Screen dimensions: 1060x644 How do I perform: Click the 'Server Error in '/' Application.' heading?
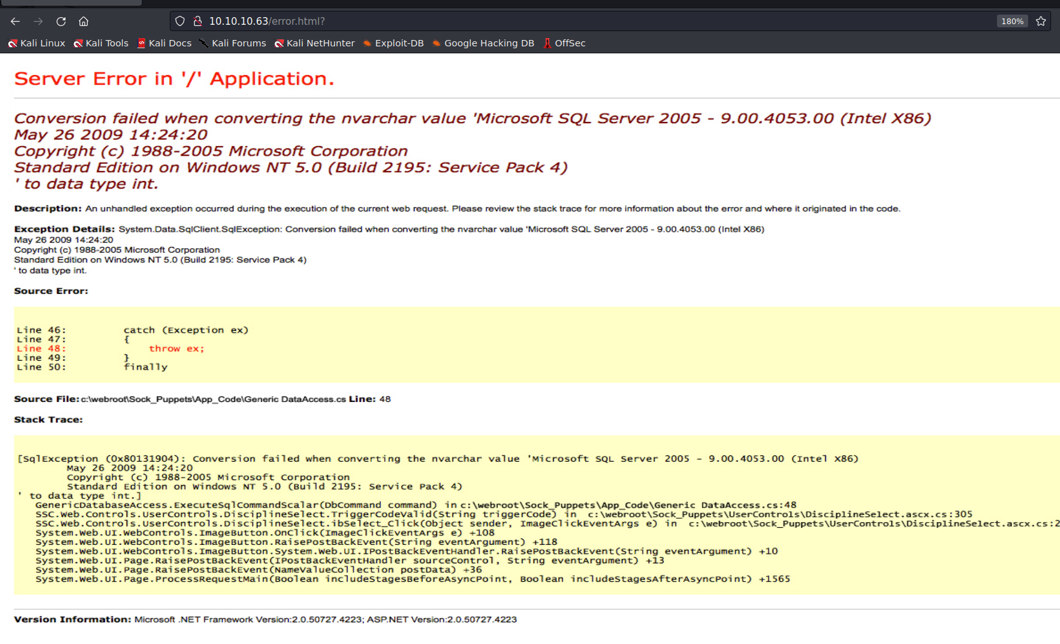pyautogui.click(x=174, y=79)
